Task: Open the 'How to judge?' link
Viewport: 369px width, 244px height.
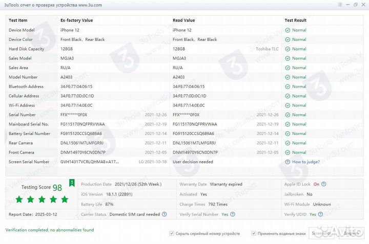Action: click(305, 162)
